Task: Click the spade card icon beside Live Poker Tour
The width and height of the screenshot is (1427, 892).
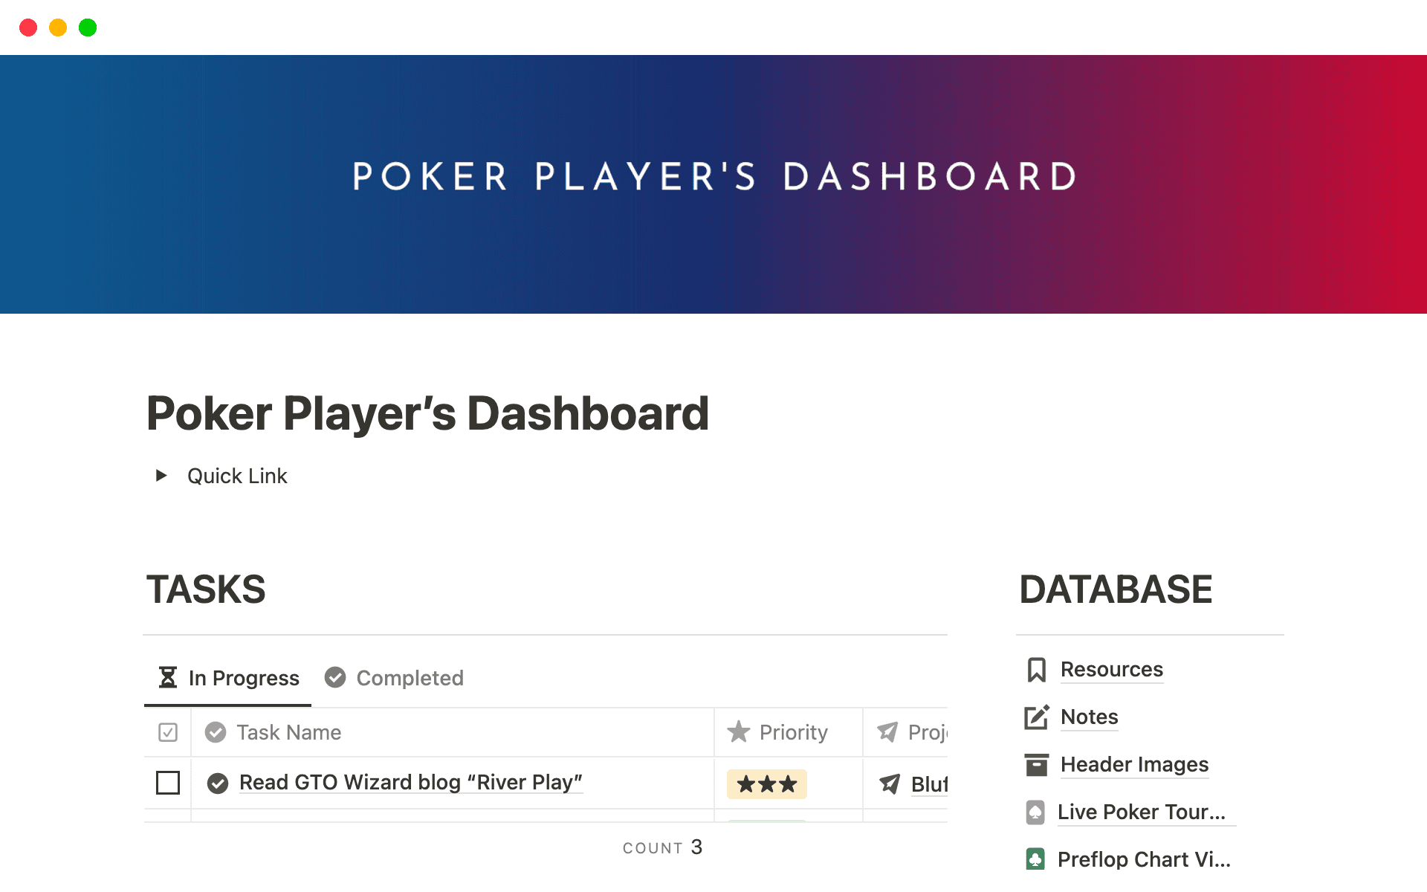Action: point(1035,812)
